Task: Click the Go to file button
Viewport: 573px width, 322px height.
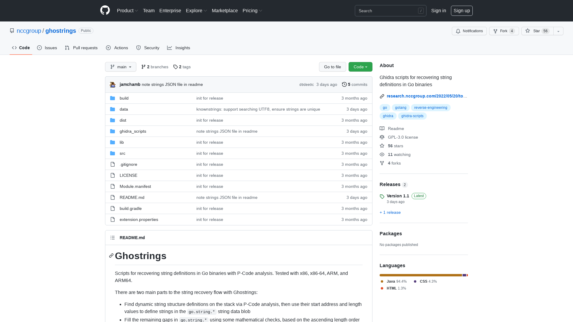Action: point(332,67)
